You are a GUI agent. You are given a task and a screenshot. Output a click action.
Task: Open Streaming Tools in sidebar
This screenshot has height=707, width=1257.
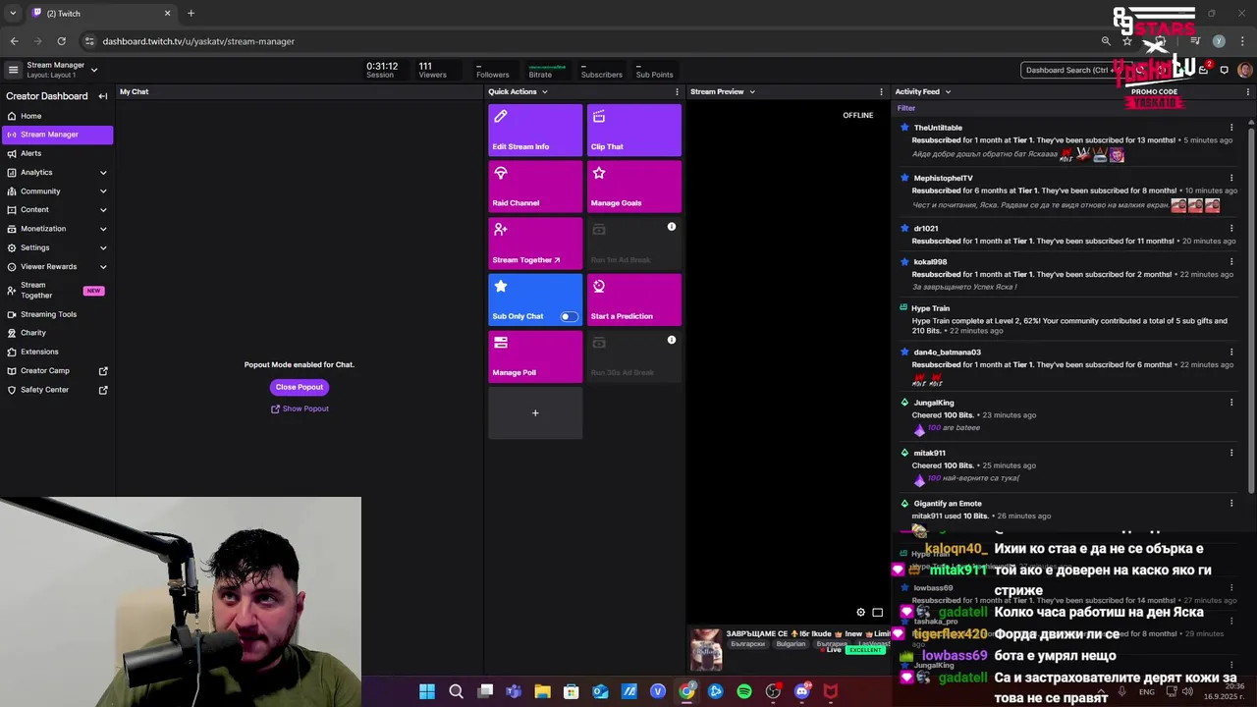pyautogui.click(x=56, y=314)
